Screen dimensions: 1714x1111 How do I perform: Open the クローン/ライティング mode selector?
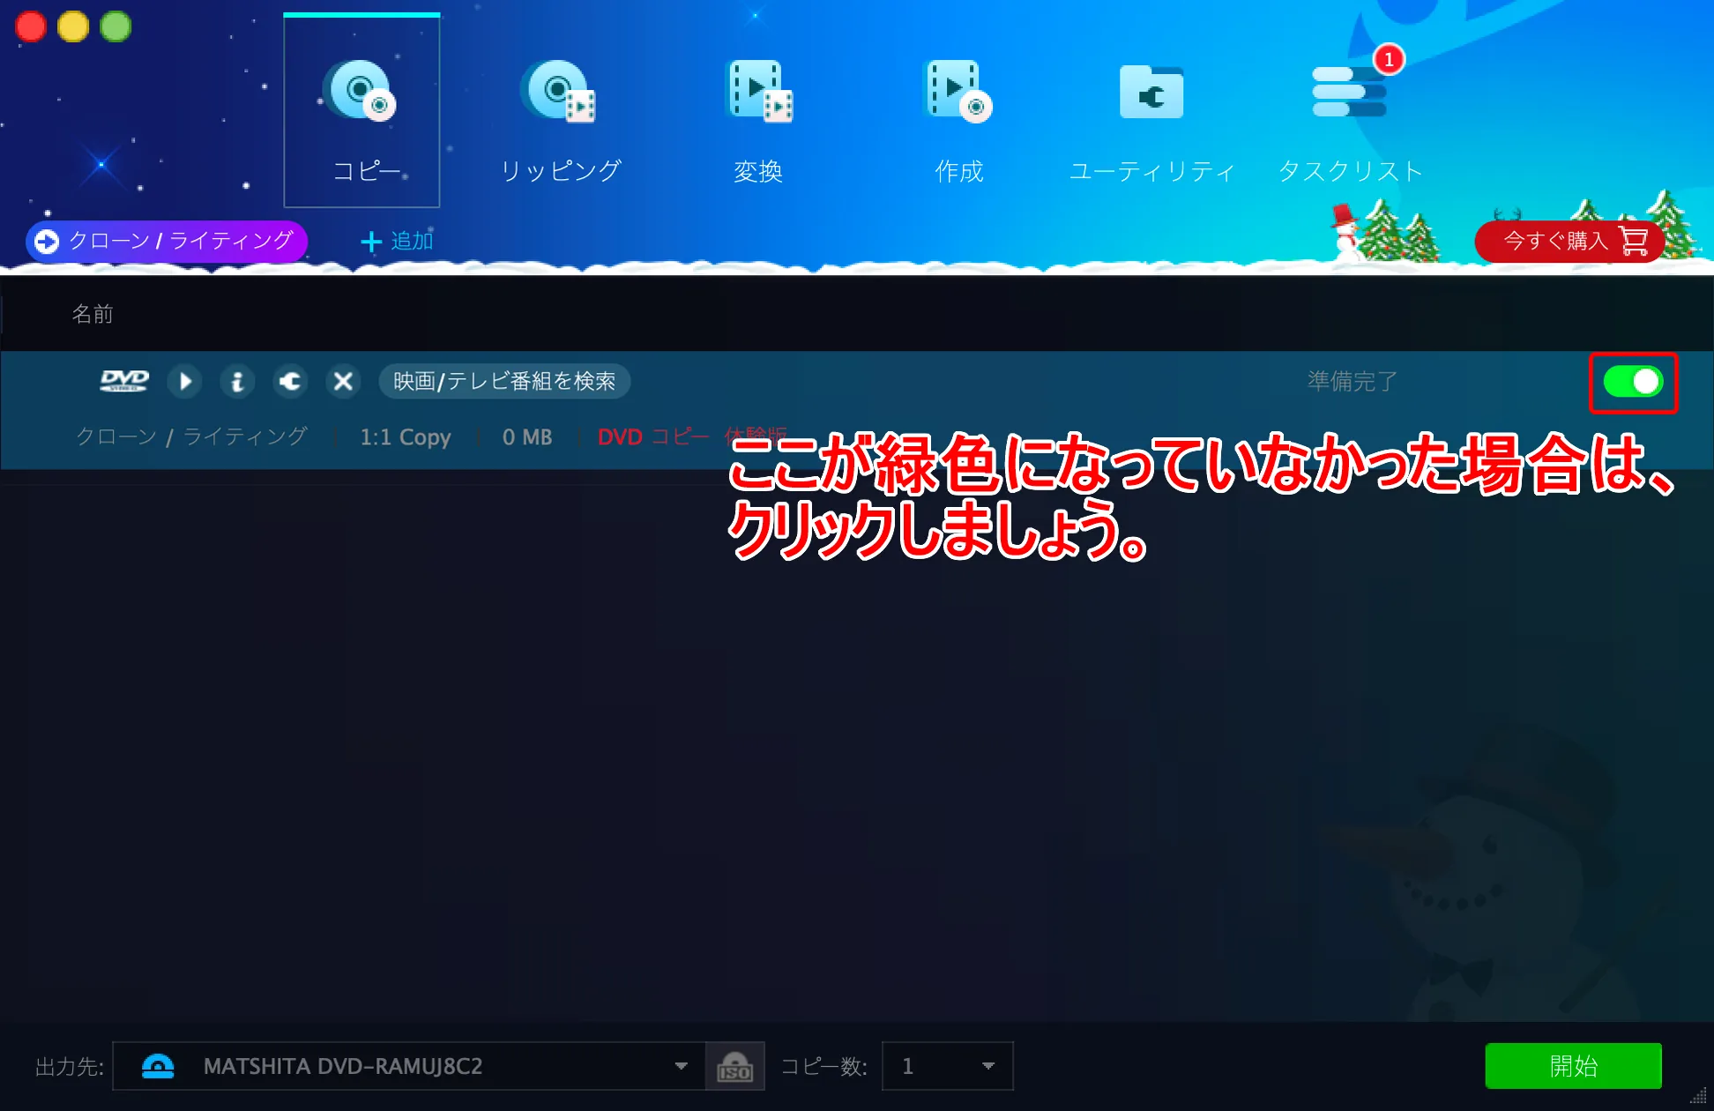point(167,241)
